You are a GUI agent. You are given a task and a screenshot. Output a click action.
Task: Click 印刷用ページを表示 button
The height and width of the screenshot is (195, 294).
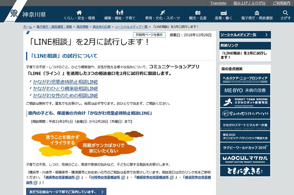pyautogui.click(x=149, y=35)
